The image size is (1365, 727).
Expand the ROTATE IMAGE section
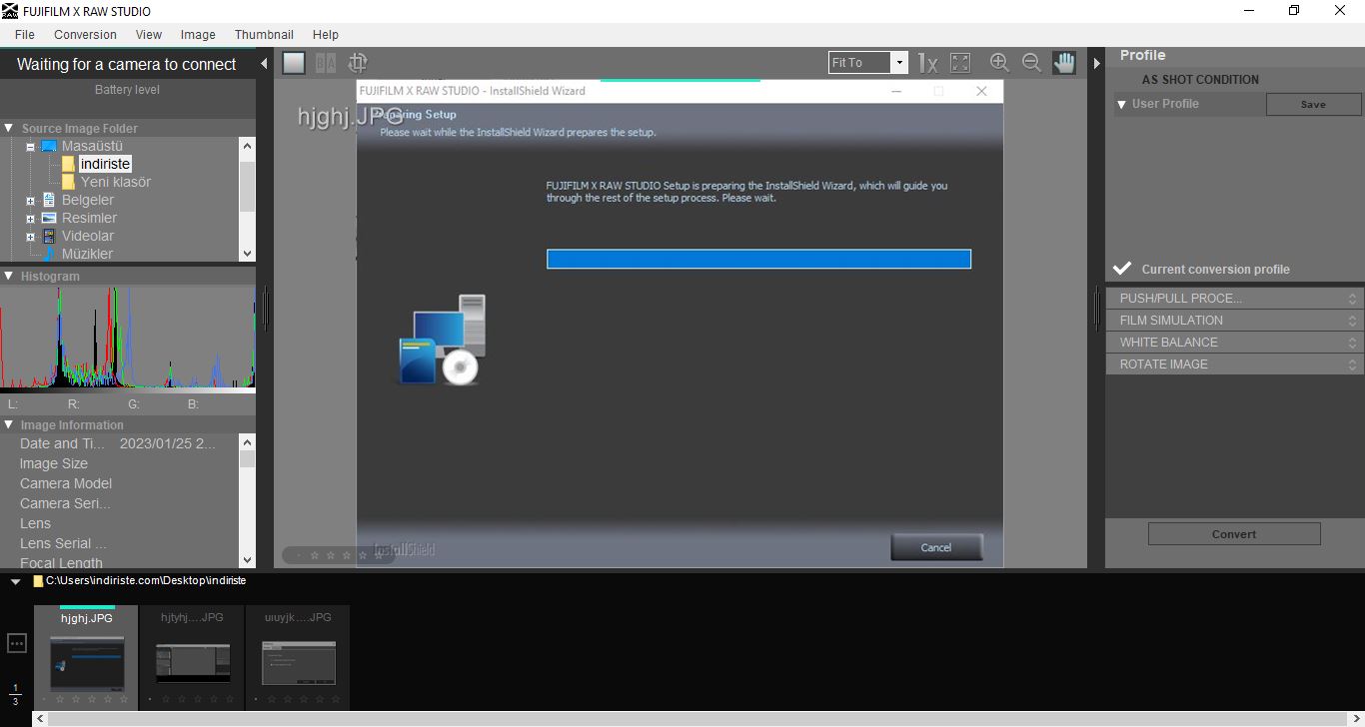pos(1234,364)
